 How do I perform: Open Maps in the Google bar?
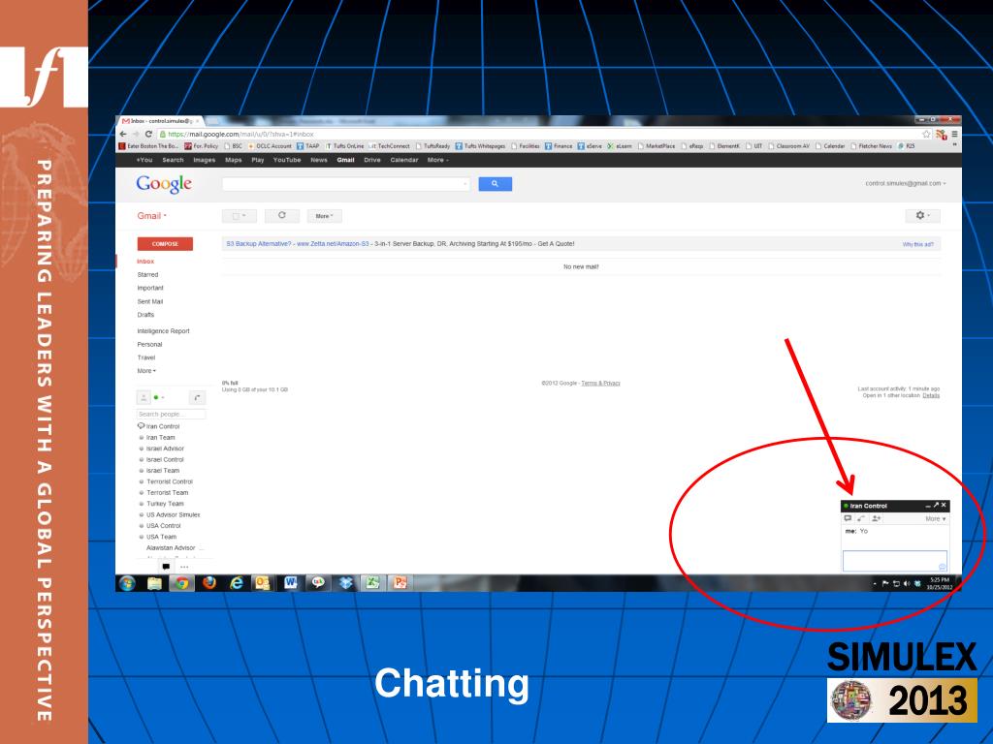[x=233, y=160]
